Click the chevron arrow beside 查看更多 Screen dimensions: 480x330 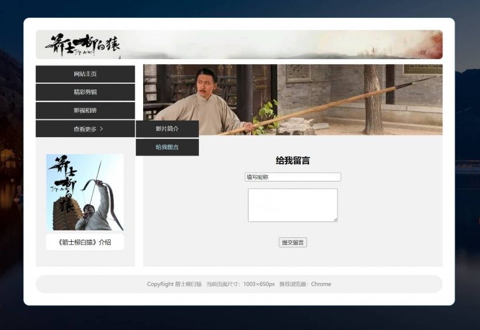pyautogui.click(x=101, y=129)
